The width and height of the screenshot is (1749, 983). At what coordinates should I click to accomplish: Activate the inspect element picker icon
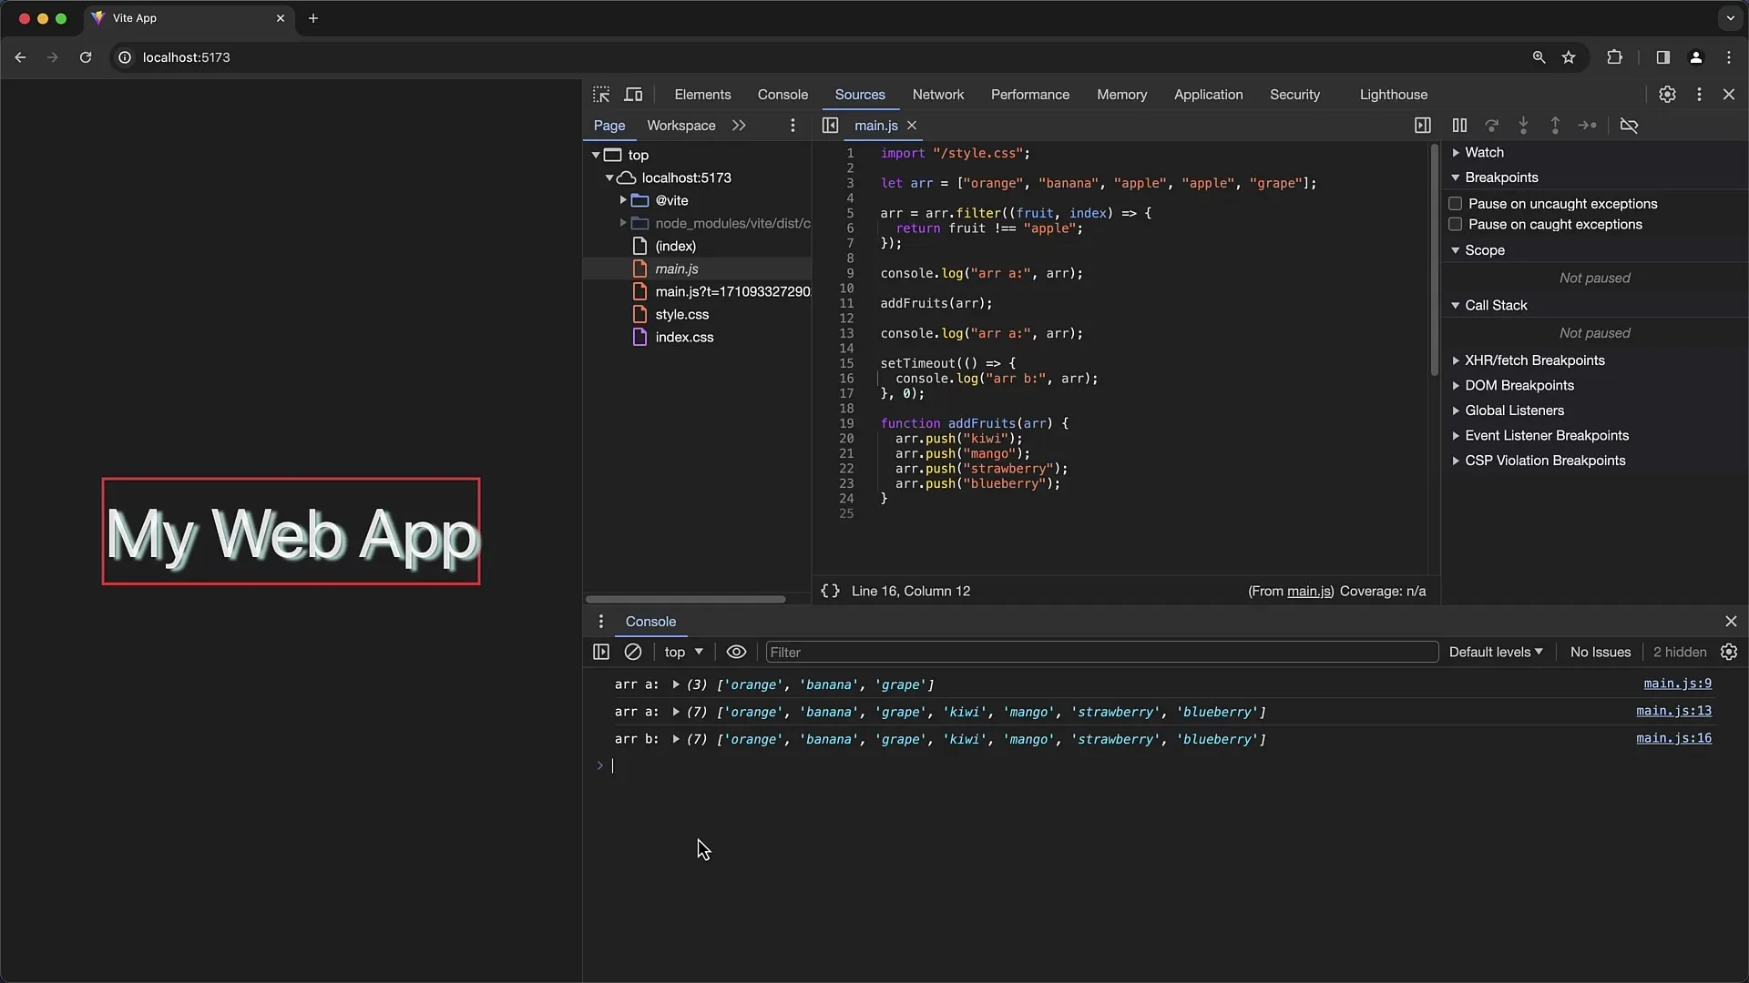pos(601,95)
